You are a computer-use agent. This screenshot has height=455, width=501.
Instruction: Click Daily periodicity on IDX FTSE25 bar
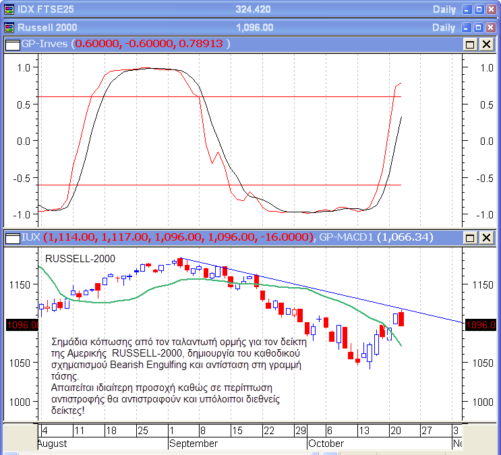(x=443, y=9)
